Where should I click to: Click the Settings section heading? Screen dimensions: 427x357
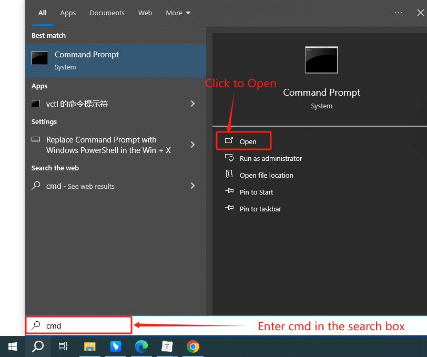pos(44,122)
